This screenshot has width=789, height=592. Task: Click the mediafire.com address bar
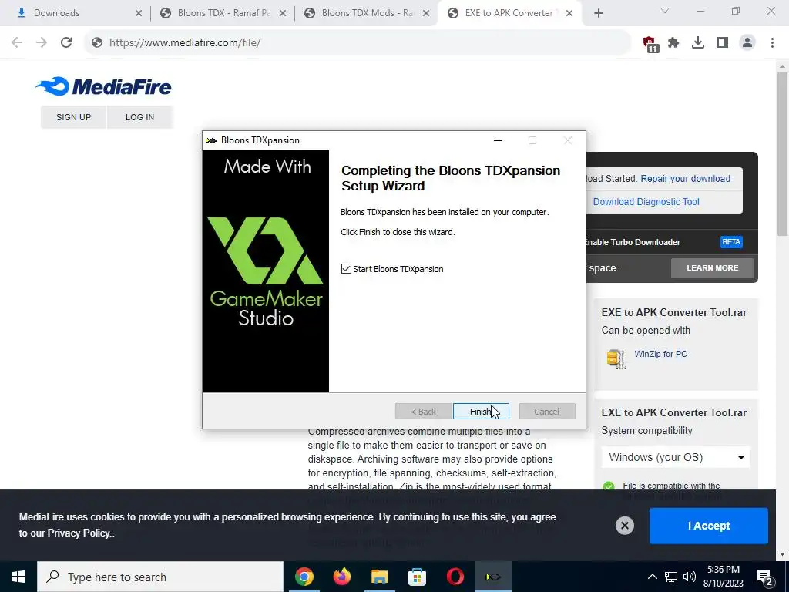click(358, 42)
